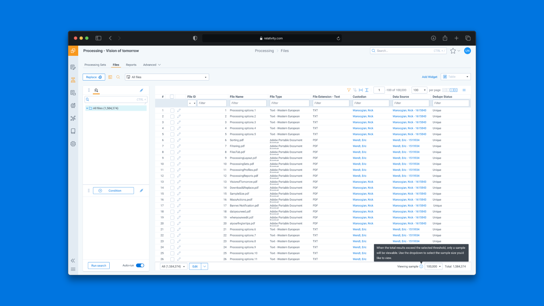
Task: Open the 100,000 sample size dropdown
Action: pos(433,267)
